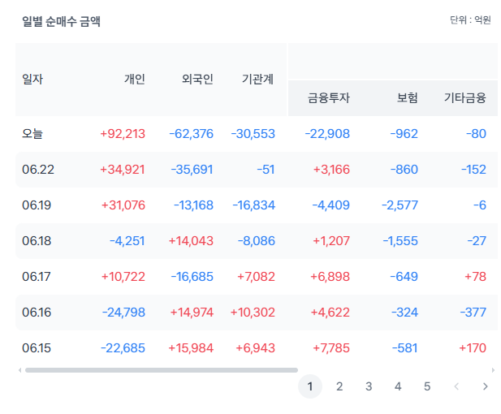The width and height of the screenshot is (501, 414).
Task: Select the 06.22 date row
Action: tap(257, 170)
